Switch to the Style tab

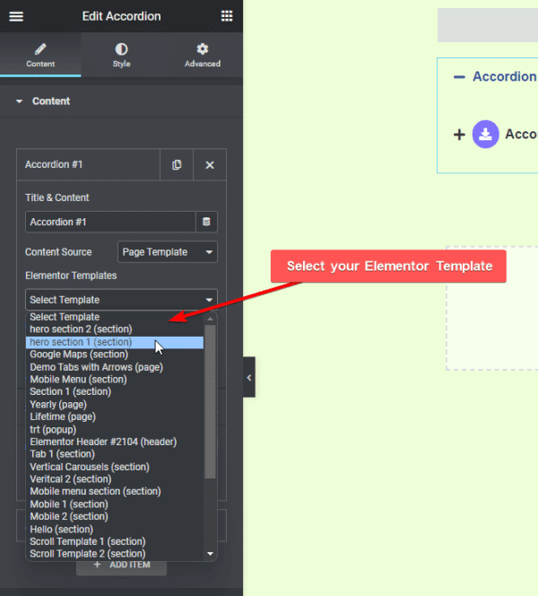pos(121,55)
